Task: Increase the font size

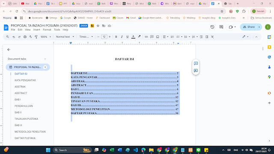Action: point(110,37)
